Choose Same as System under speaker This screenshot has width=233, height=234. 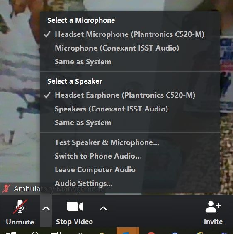tap(130, 123)
